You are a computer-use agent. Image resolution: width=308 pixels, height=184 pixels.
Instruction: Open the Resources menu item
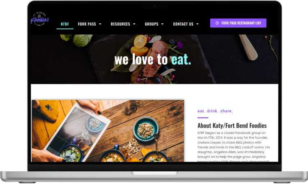[120, 24]
